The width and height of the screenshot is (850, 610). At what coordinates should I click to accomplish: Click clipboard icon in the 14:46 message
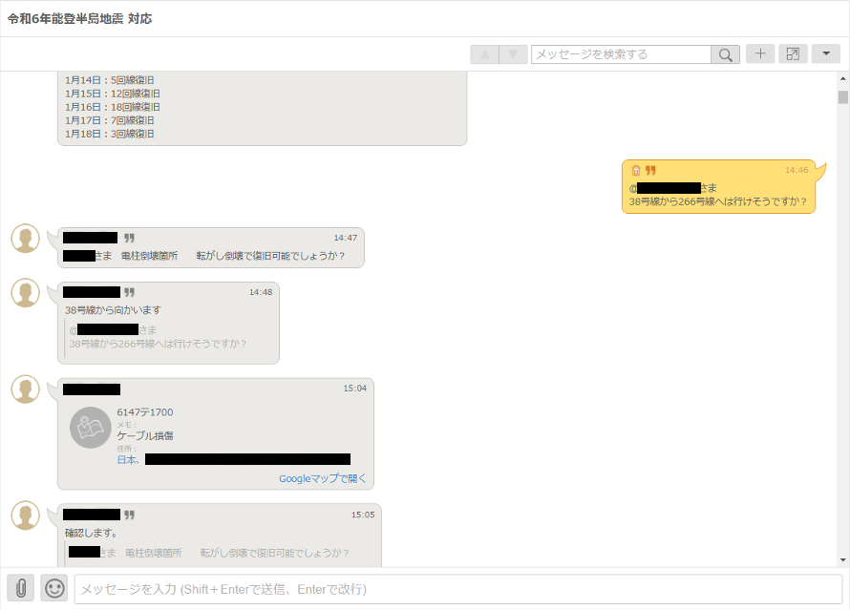[636, 170]
